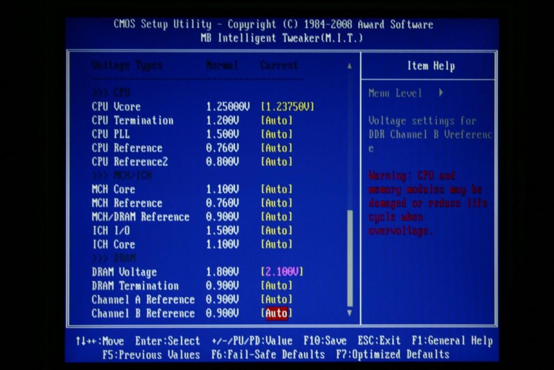Click the MB Intelligent Tweaker(M.I.T.) title
Screen dimensions: 554x370
tap(281, 38)
